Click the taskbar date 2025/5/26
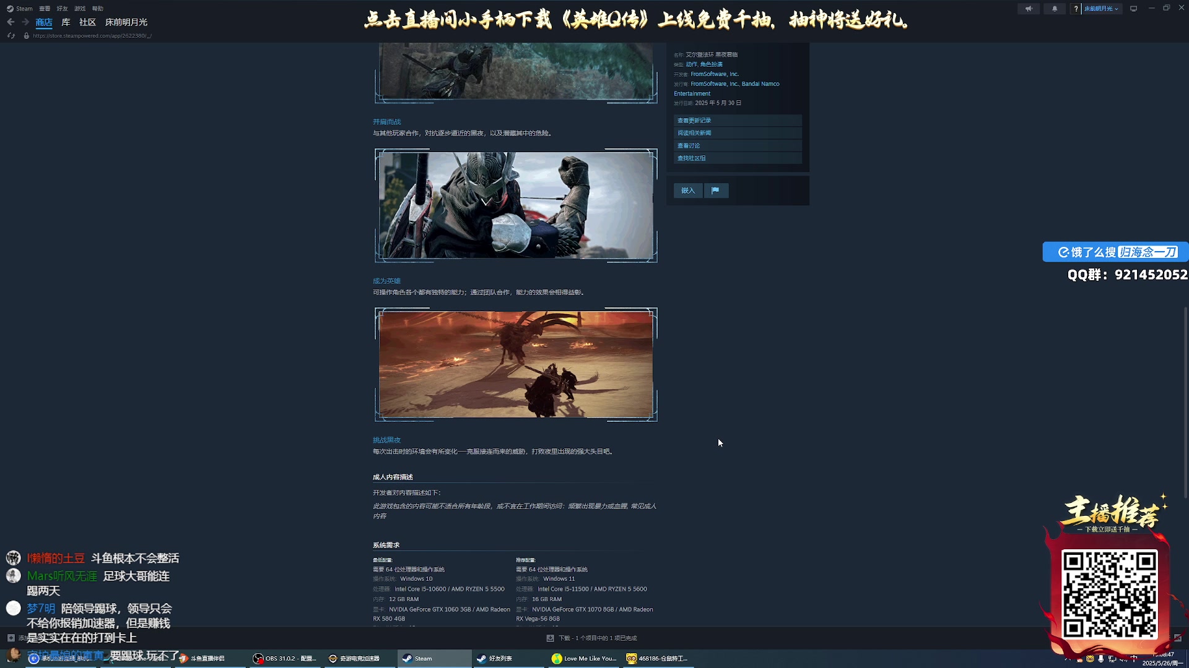The image size is (1189, 668). (x=1162, y=663)
